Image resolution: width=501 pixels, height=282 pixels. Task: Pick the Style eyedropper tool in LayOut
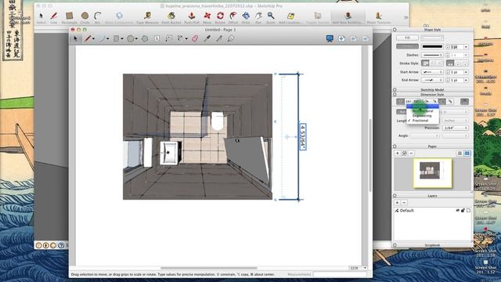click(207, 38)
